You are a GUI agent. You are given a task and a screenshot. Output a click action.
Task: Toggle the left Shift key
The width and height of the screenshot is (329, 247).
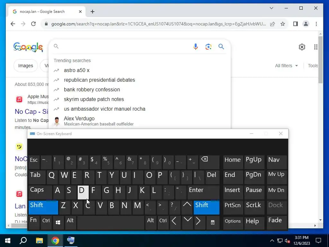click(43, 207)
